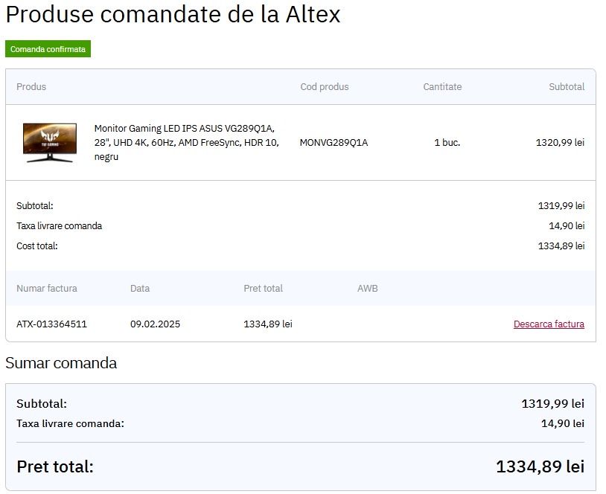Click the large bold Pret total label
This screenshot has width=606, height=494.
click(x=55, y=467)
